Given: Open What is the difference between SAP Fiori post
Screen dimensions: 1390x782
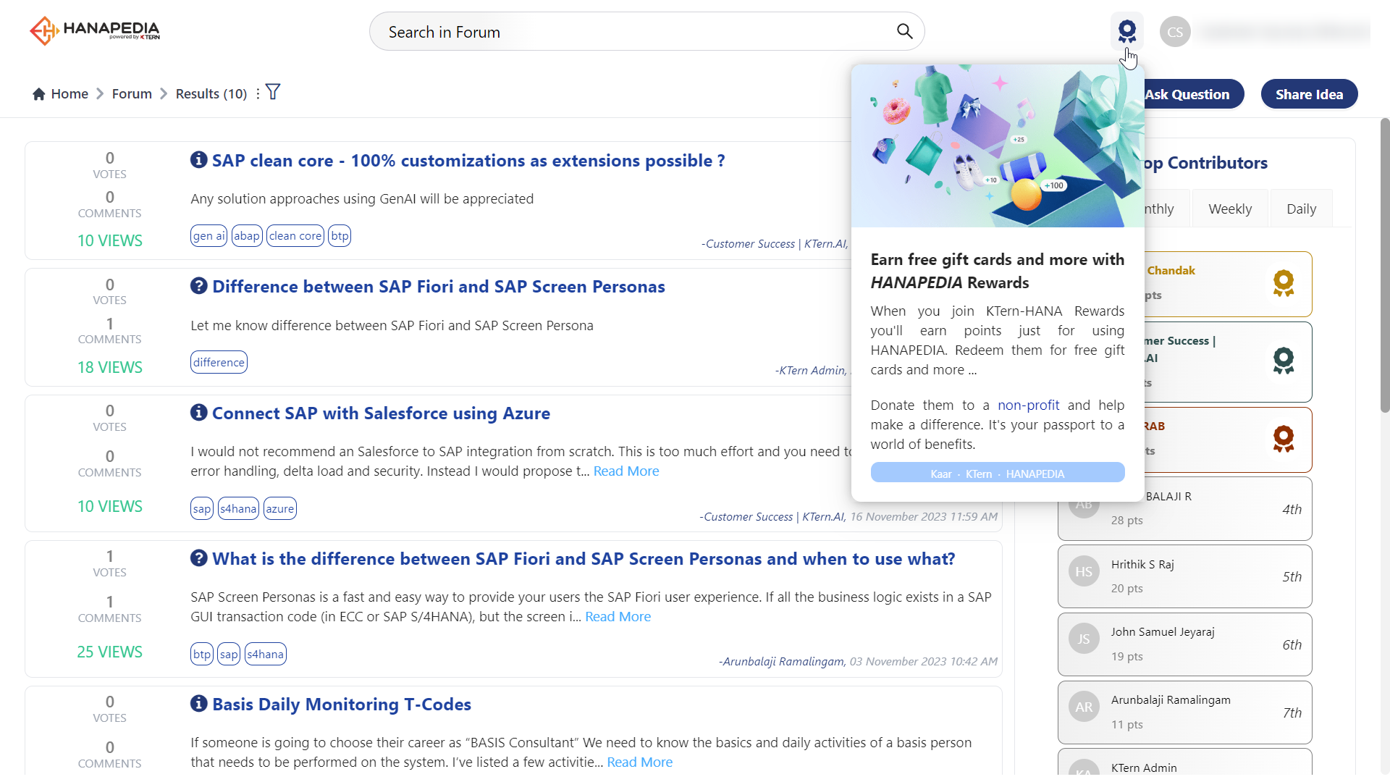Looking at the screenshot, I should click(584, 559).
